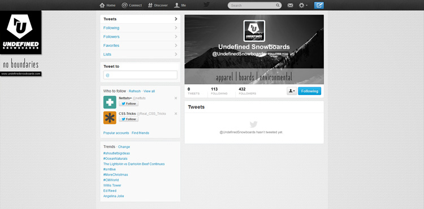Click the chevron next to Lists

point(176,54)
